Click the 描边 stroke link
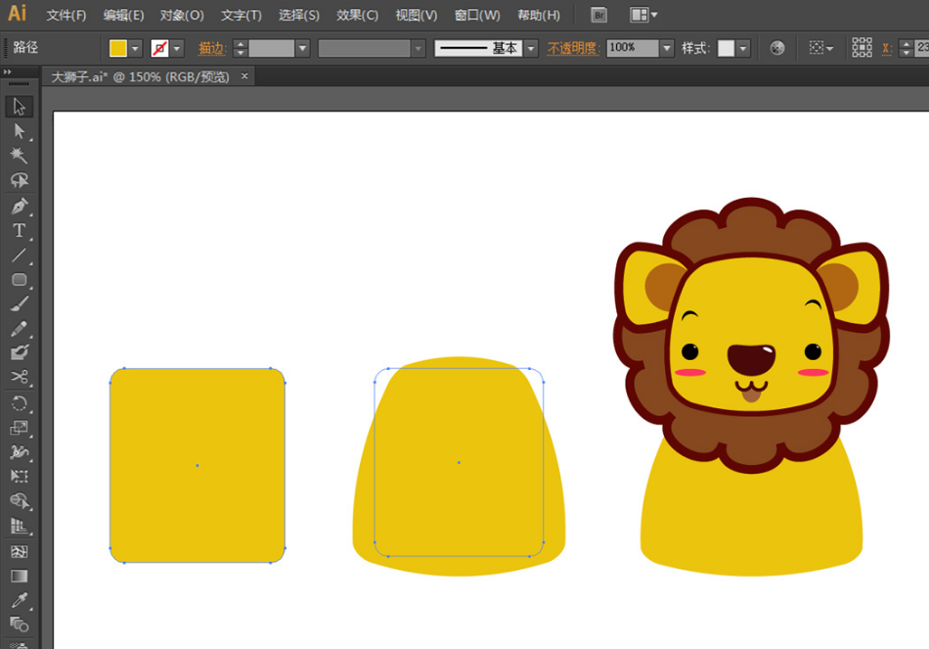The height and width of the screenshot is (649, 929). [x=212, y=48]
